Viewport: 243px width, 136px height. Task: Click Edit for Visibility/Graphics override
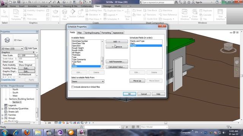pyautogui.click(x=27, y=68)
